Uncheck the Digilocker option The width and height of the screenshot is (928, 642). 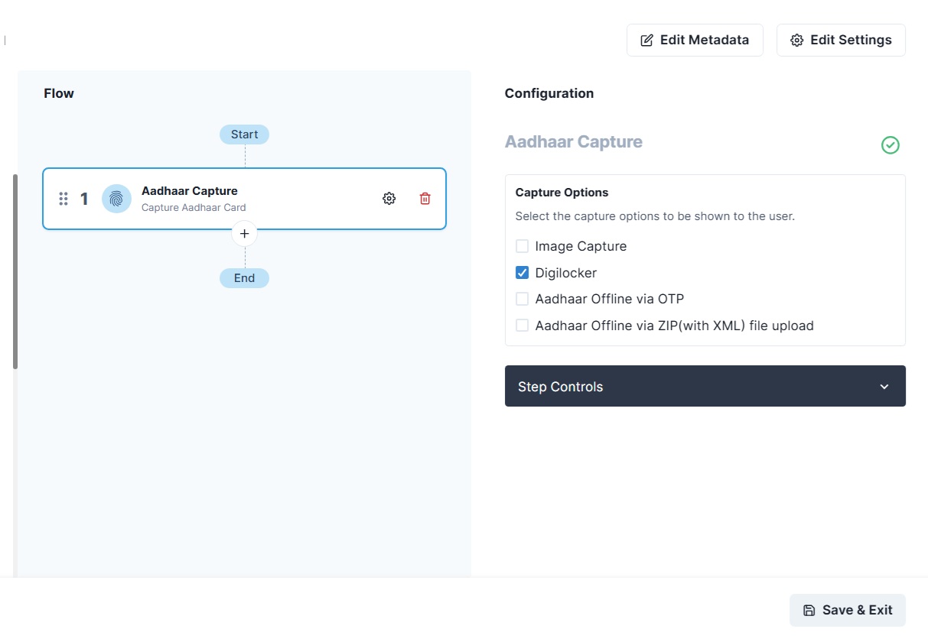tap(522, 273)
